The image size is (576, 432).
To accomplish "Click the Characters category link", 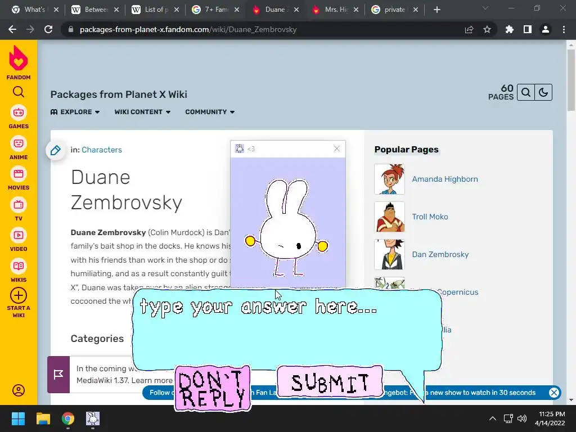I will 102,150.
